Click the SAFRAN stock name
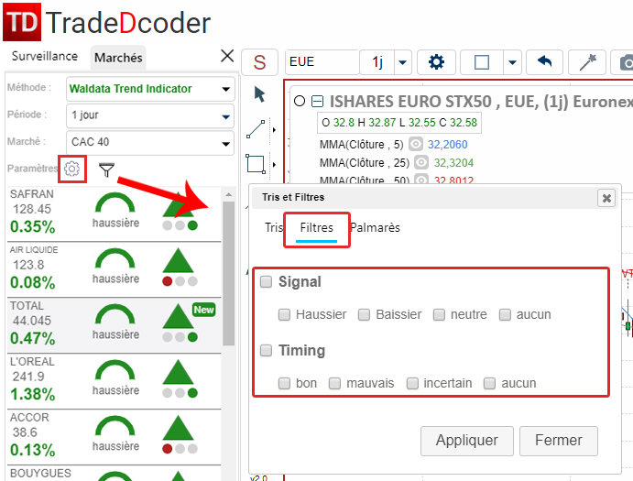633x481 pixels. (31, 194)
